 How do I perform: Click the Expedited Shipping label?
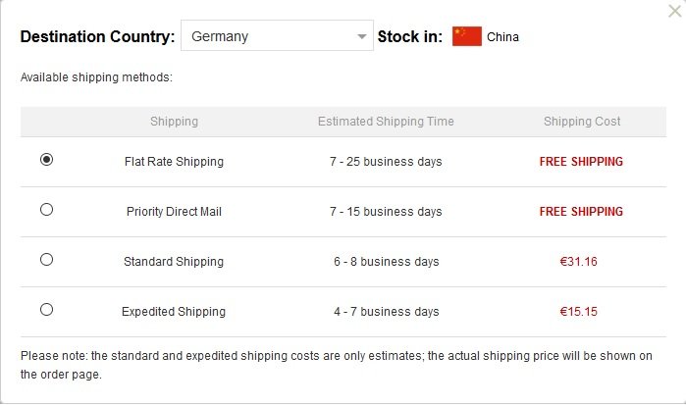(174, 312)
